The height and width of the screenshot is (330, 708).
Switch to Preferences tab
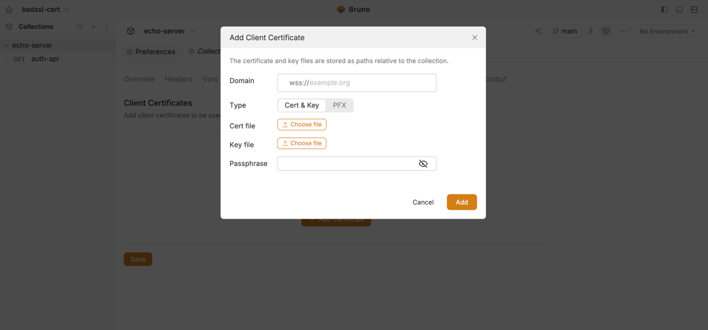(151, 52)
